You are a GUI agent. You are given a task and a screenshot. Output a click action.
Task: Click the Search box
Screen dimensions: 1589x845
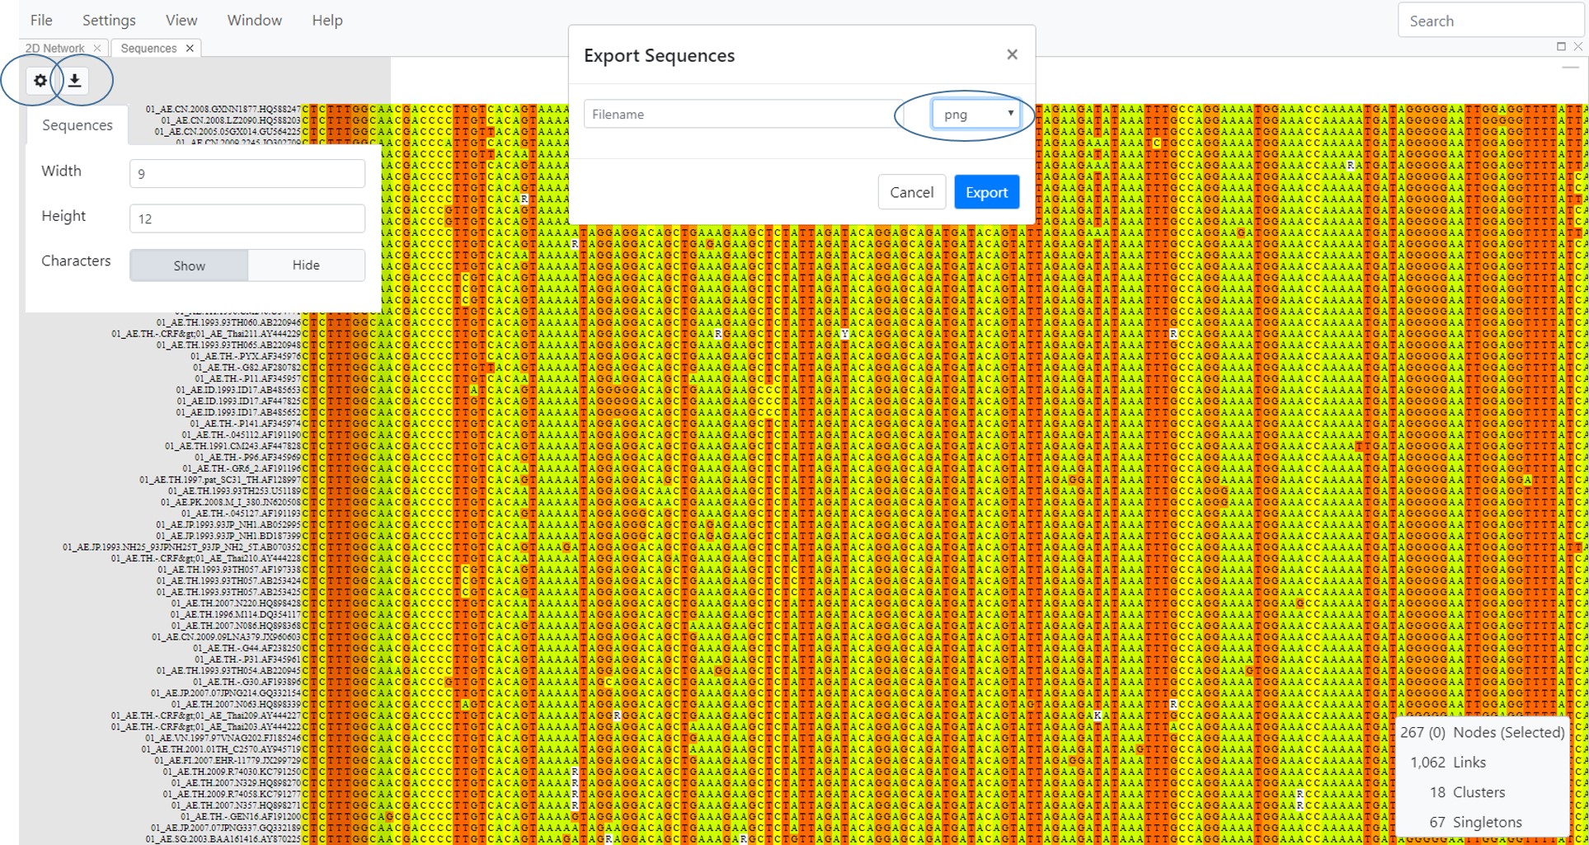tap(1491, 21)
